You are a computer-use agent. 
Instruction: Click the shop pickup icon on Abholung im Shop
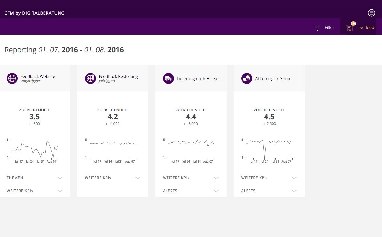[x=247, y=78]
